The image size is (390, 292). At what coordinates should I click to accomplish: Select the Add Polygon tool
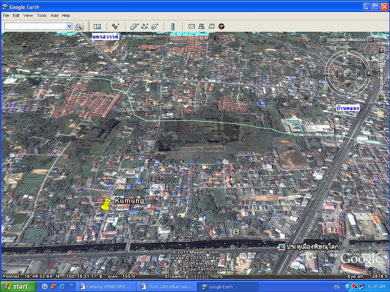[134, 26]
